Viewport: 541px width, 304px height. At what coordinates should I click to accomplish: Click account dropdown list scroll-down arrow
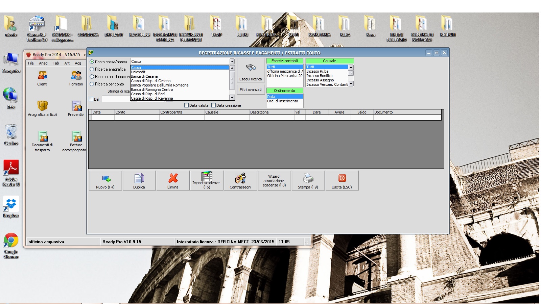pos(232,98)
